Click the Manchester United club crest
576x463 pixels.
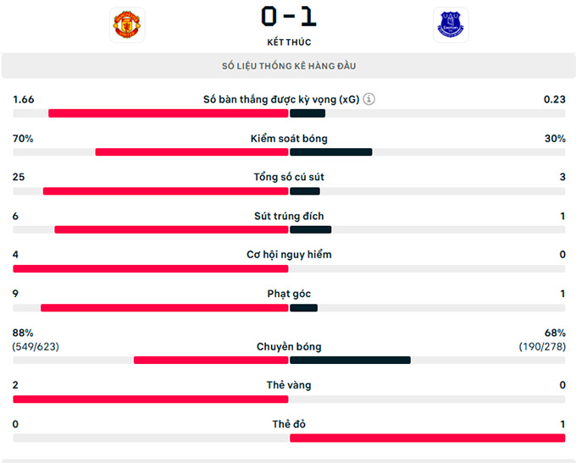[127, 25]
